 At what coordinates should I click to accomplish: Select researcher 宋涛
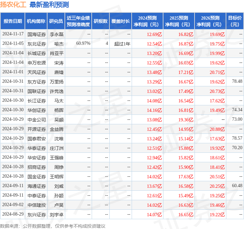click(59, 63)
